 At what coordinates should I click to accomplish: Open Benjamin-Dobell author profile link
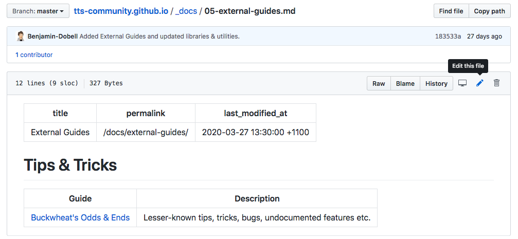(x=52, y=36)
